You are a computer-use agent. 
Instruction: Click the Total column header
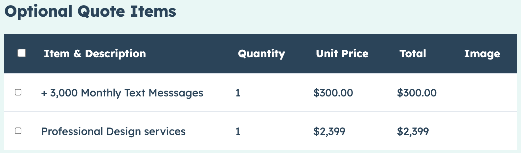point(413,54)
